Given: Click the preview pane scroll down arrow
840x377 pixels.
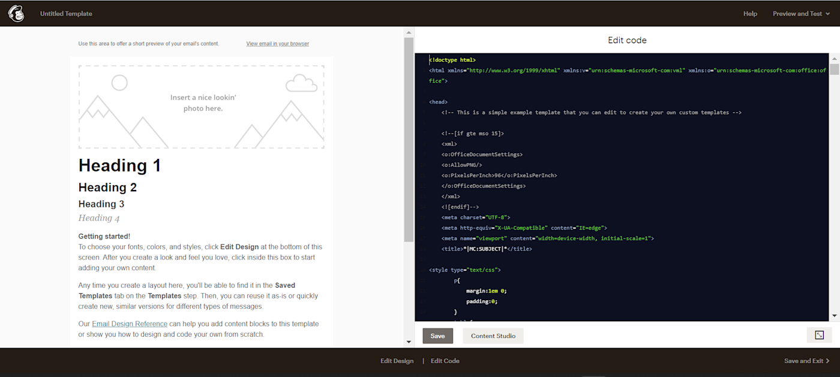Looking at the screenshot, I should [x=409, y=342].
